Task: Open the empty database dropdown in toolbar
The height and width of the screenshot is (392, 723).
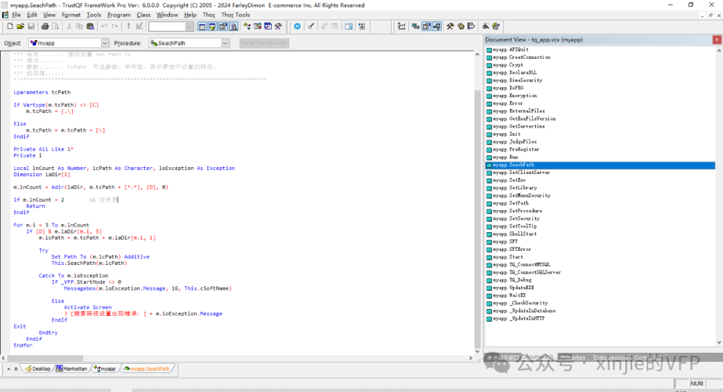Action: click(x=189, y=27)
